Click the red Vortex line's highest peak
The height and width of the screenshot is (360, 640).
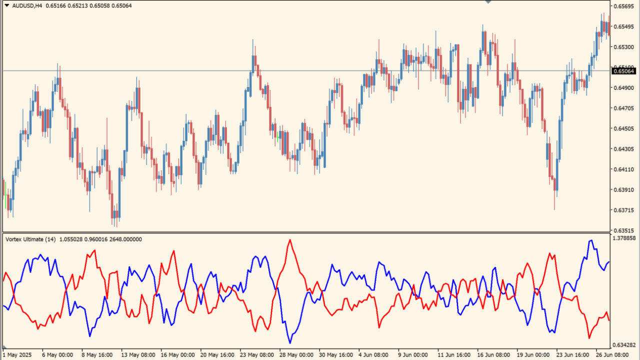pos(289,240)
